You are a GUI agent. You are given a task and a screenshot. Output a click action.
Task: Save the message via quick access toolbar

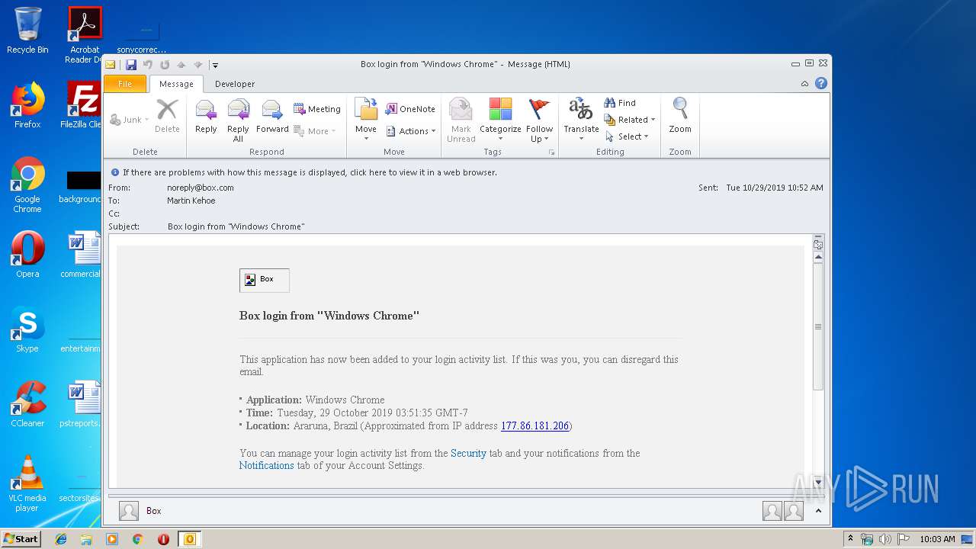(131, 65)
